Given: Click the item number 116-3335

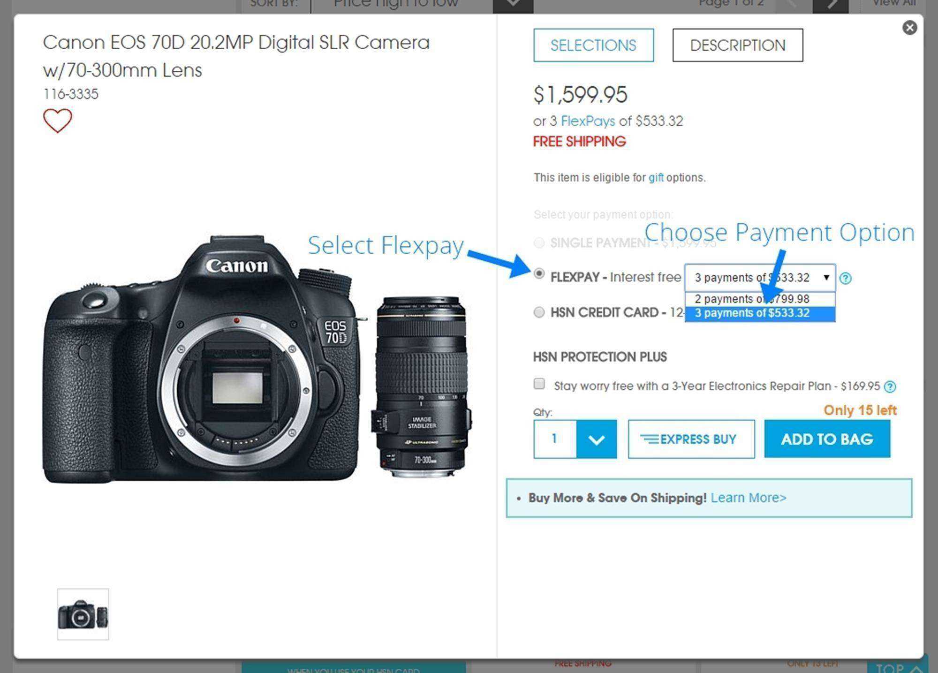Looking at the screenshot, I should click(71, 94).
